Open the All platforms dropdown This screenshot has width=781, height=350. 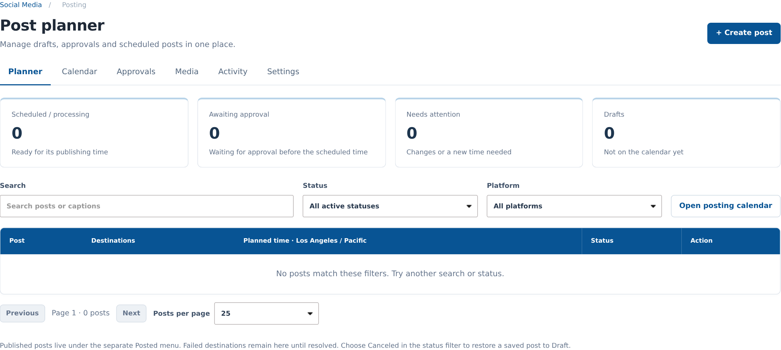[574, 206]
